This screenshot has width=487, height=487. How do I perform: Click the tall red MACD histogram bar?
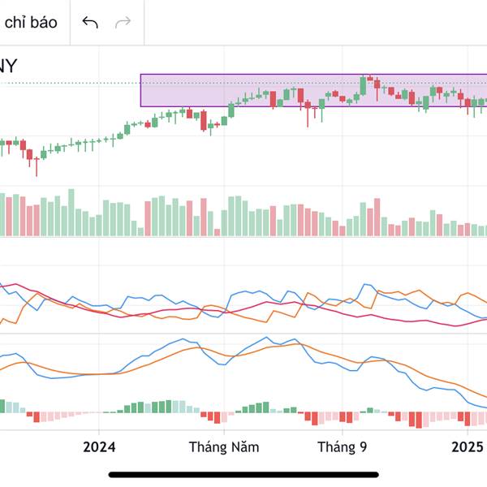419,420
